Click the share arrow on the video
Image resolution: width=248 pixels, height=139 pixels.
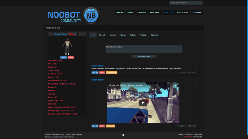click(175, 86)
